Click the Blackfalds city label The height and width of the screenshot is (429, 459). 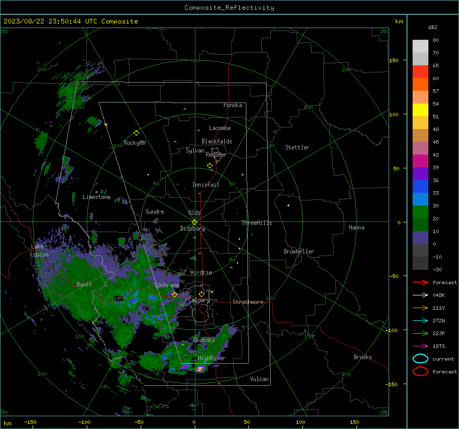tap(217, 141)
